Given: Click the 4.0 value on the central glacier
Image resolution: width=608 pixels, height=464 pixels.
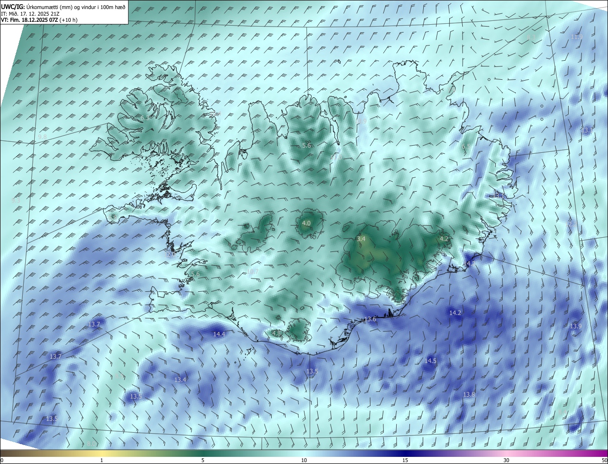Looking at the screenshot, I should coord(306,223).
